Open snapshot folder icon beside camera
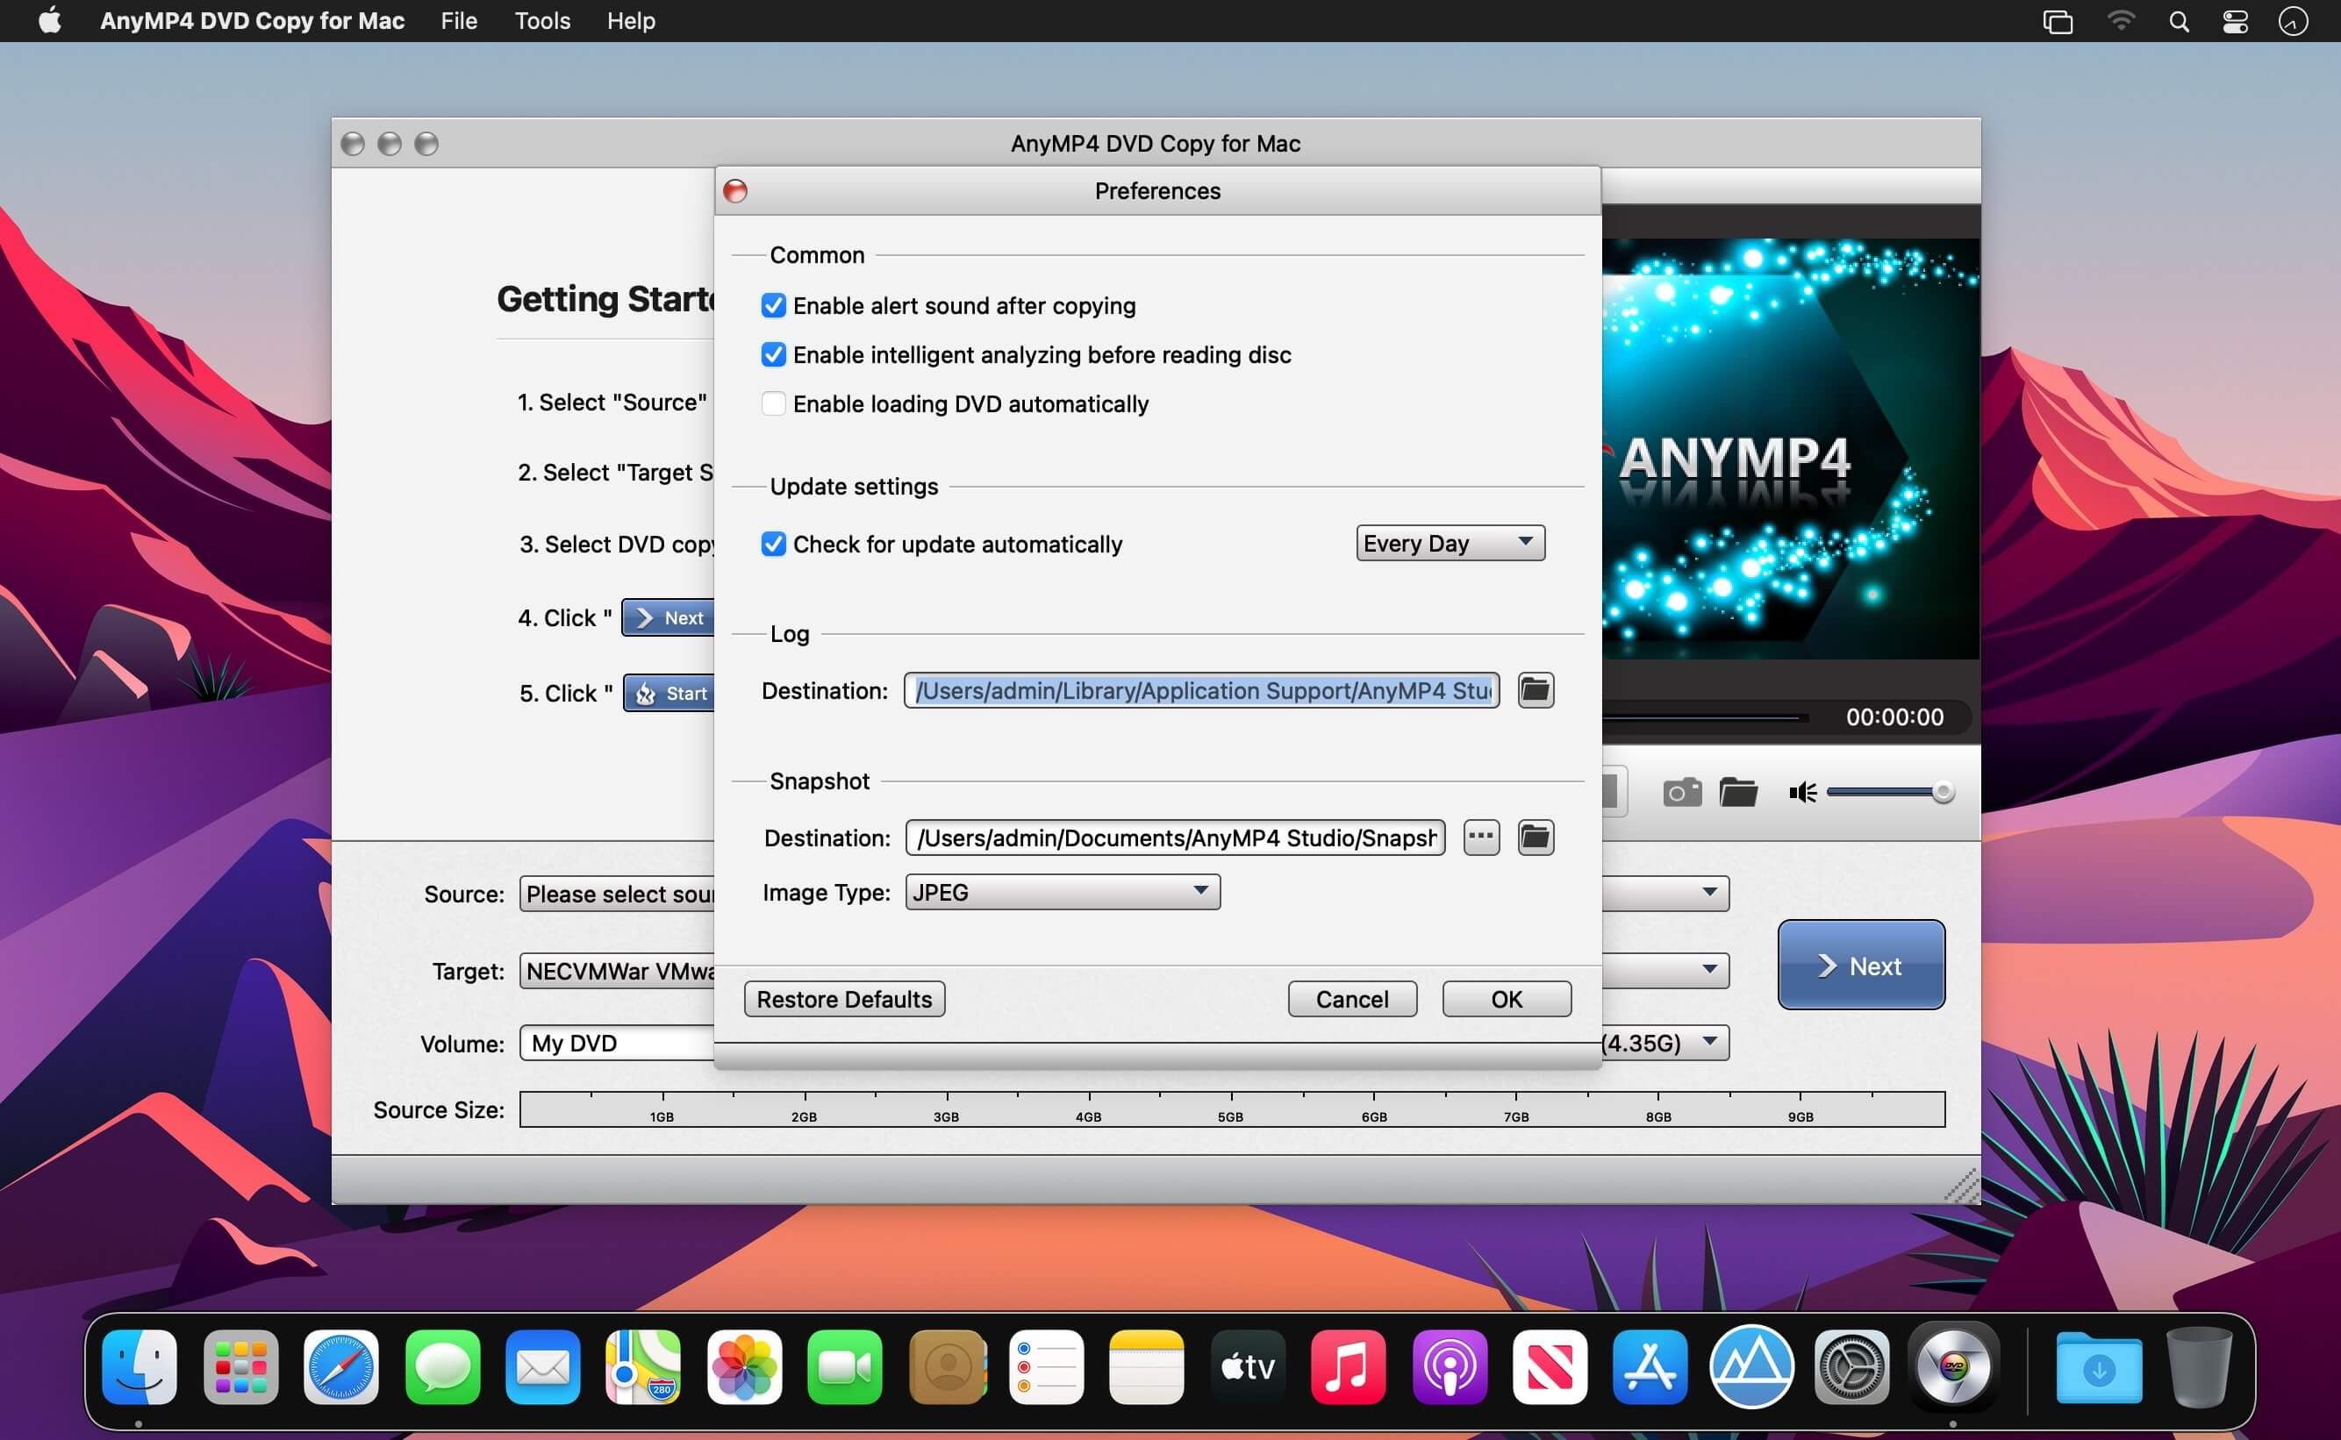2341x1440 pixels. pos(1738,793)
